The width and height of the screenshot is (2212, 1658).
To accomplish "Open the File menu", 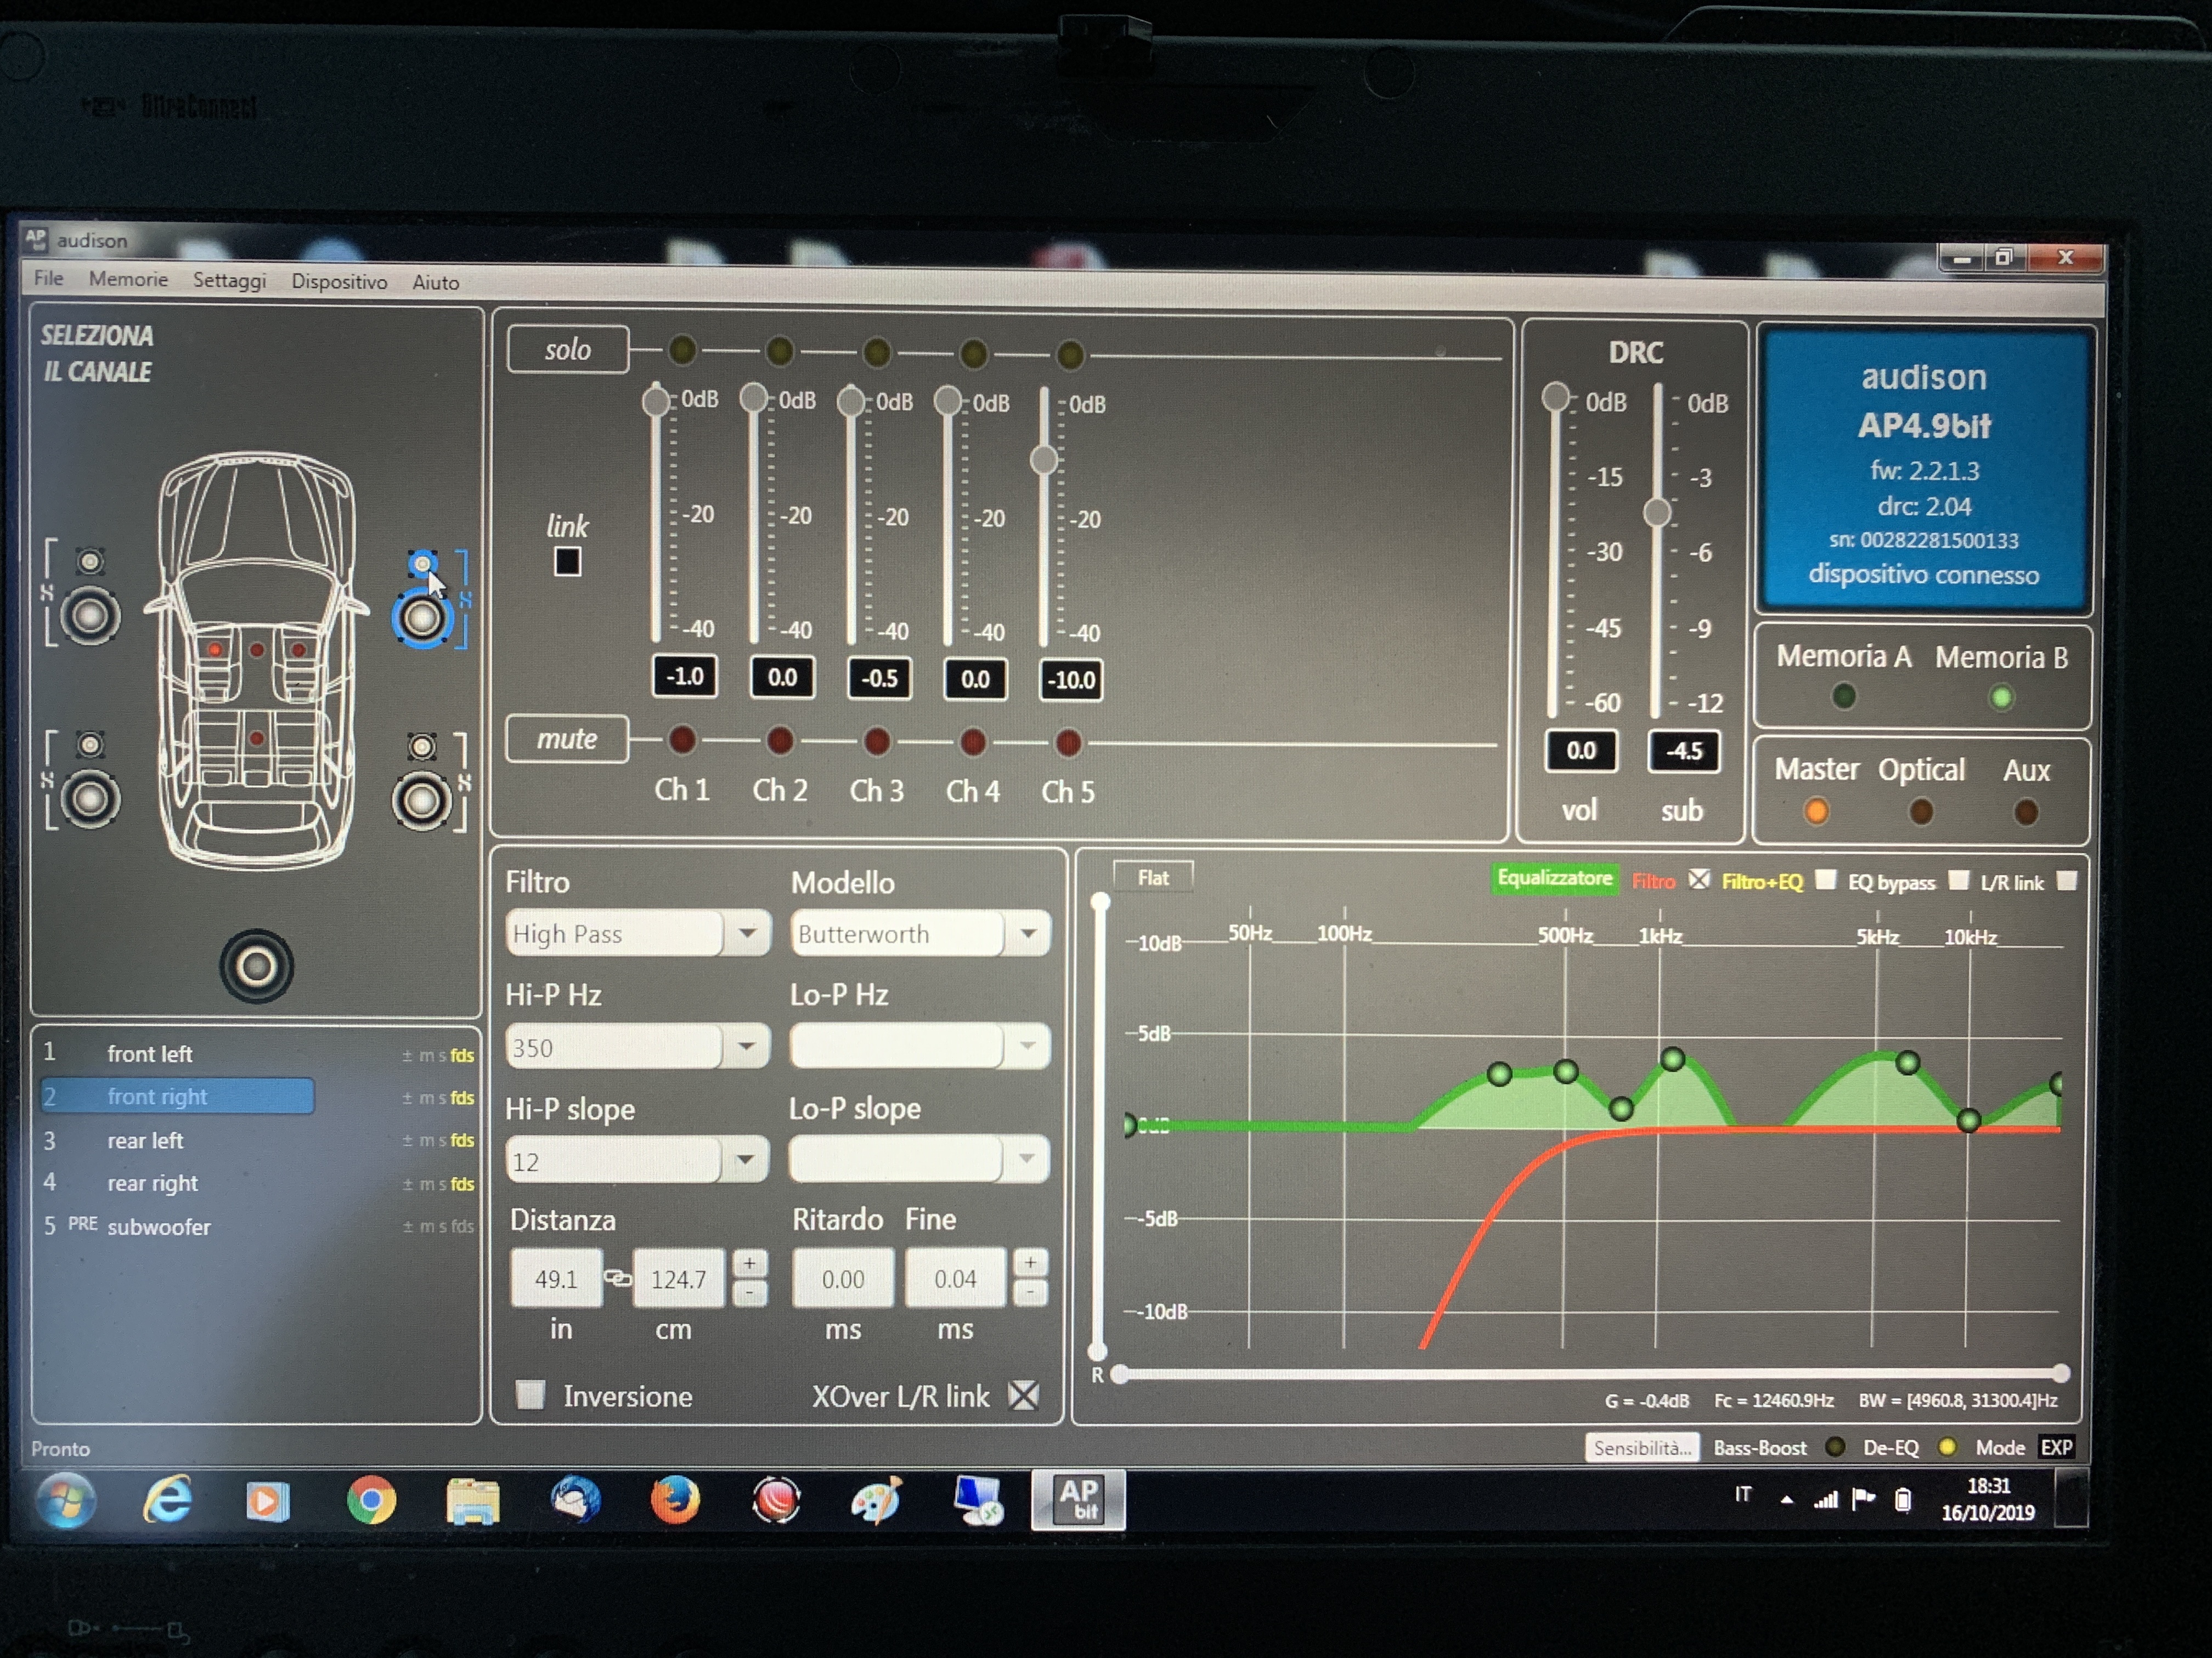I will [x=48, y=278].
